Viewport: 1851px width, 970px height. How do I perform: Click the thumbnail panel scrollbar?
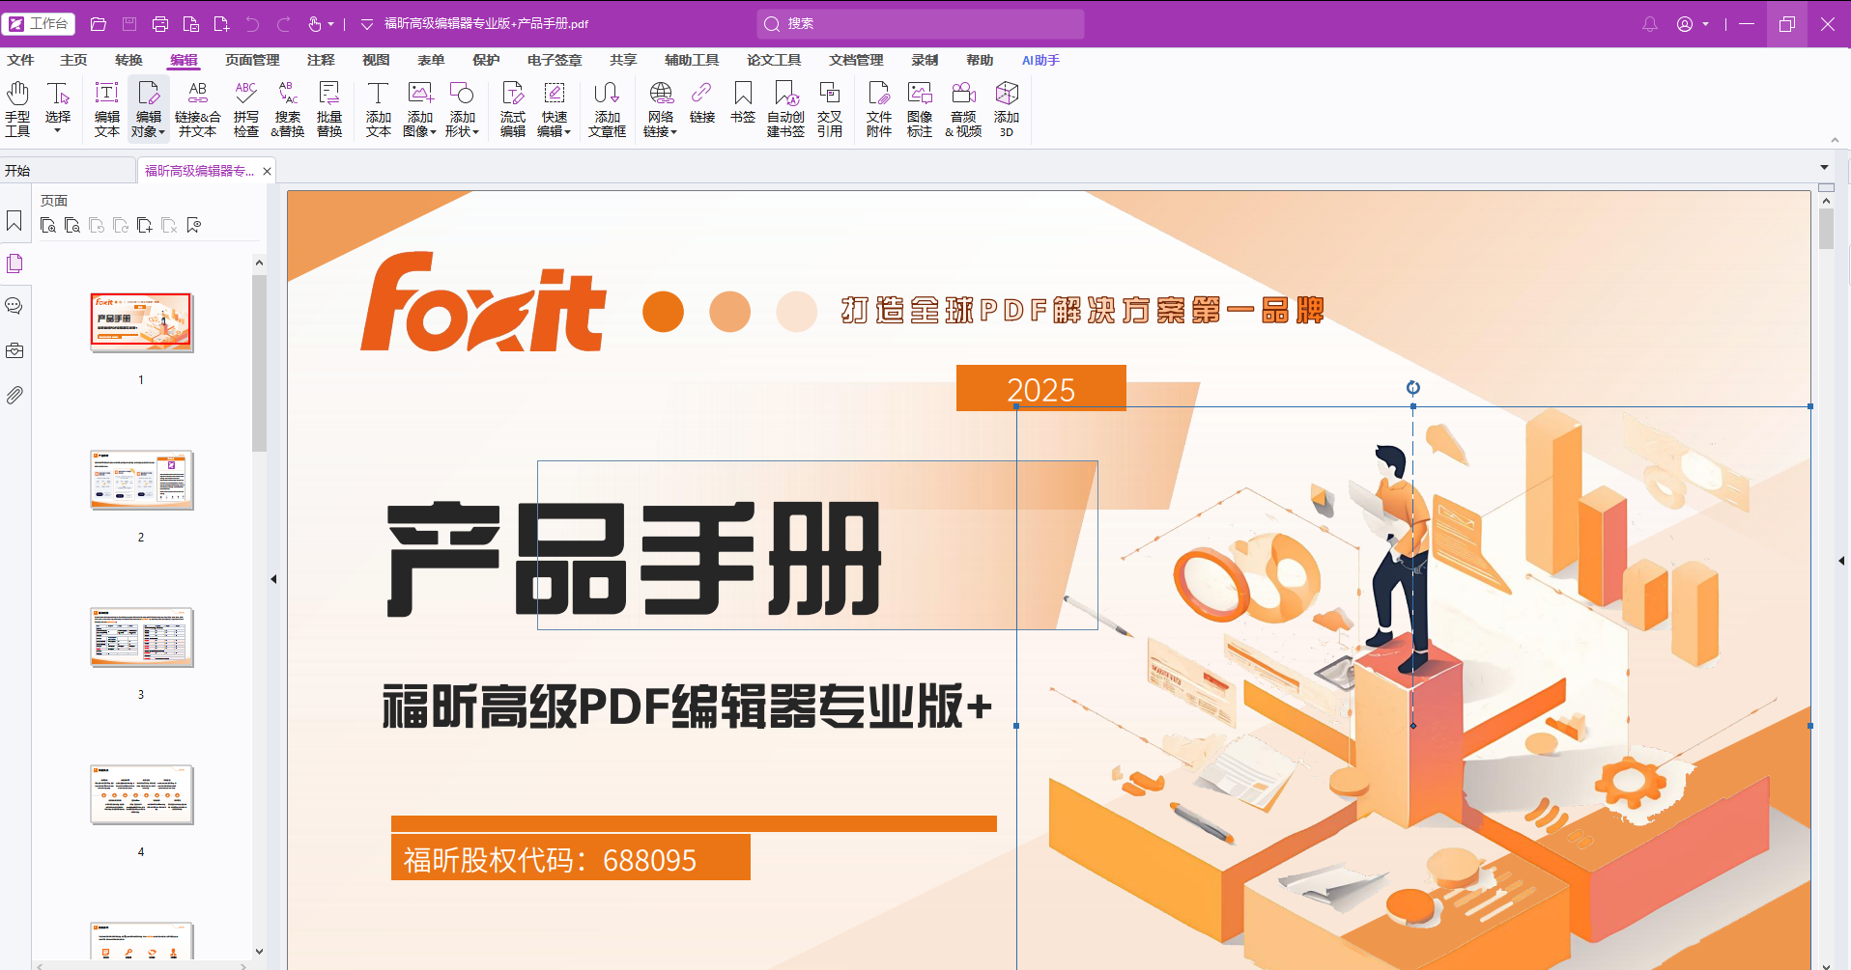tap(259, 363)
